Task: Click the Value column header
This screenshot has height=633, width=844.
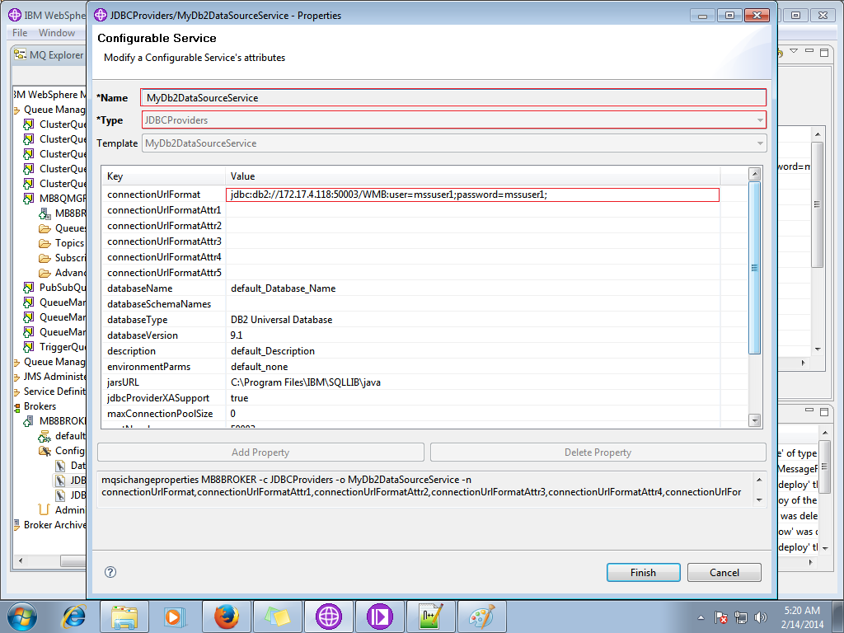Action: pyautogui.click(x=472, y=176)
